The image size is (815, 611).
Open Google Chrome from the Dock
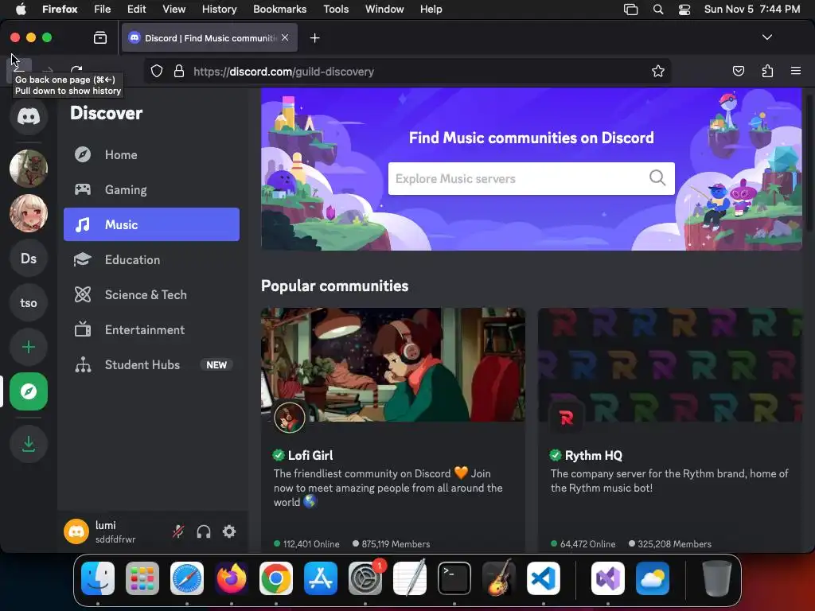tap(276, 578)
